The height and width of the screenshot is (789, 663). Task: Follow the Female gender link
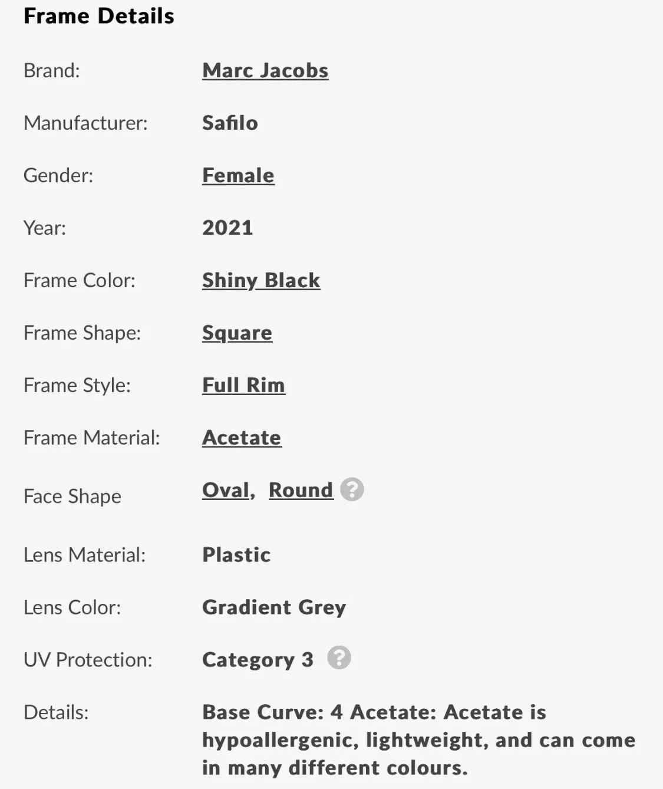(x=238, y=176)
